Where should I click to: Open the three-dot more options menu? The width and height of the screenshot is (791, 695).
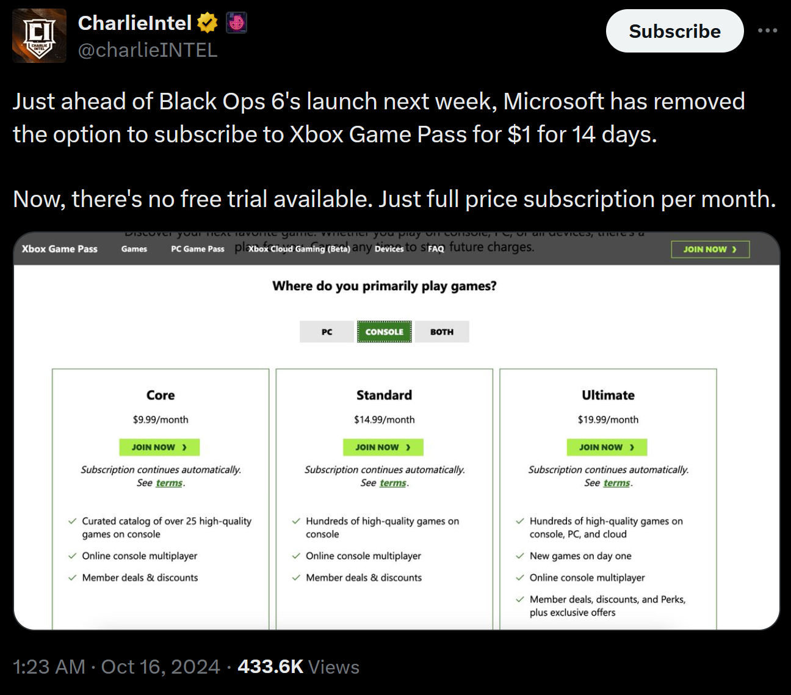[x=767, y=31]
